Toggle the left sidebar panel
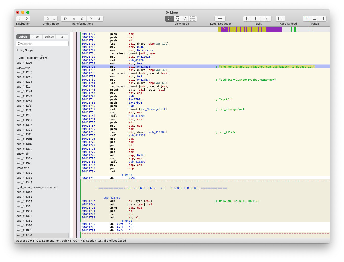This screenshot has width=344, height=262. 307,19
